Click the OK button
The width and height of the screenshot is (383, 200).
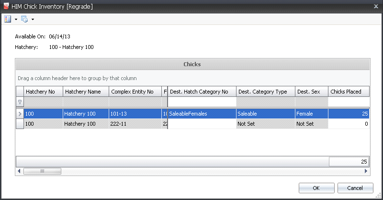pyautogui.click(x=316, y=188)
